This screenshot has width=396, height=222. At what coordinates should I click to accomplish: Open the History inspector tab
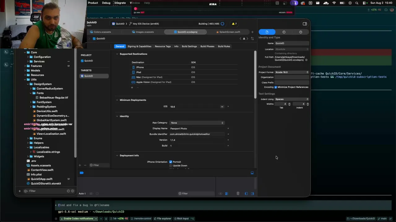click(284, 32)
